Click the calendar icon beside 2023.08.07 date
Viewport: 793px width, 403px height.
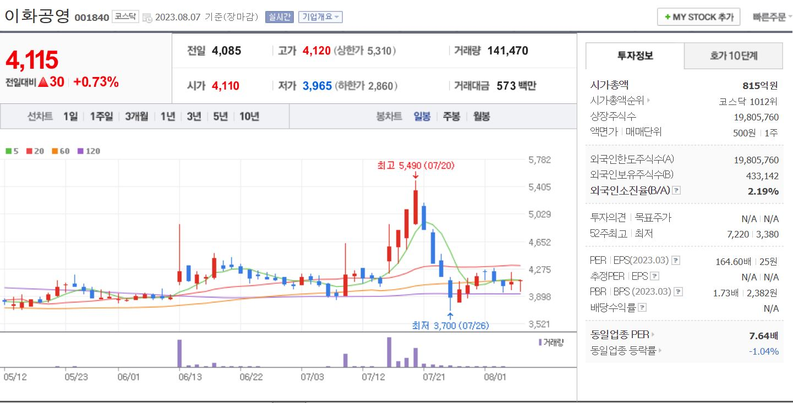pos(147,18)
